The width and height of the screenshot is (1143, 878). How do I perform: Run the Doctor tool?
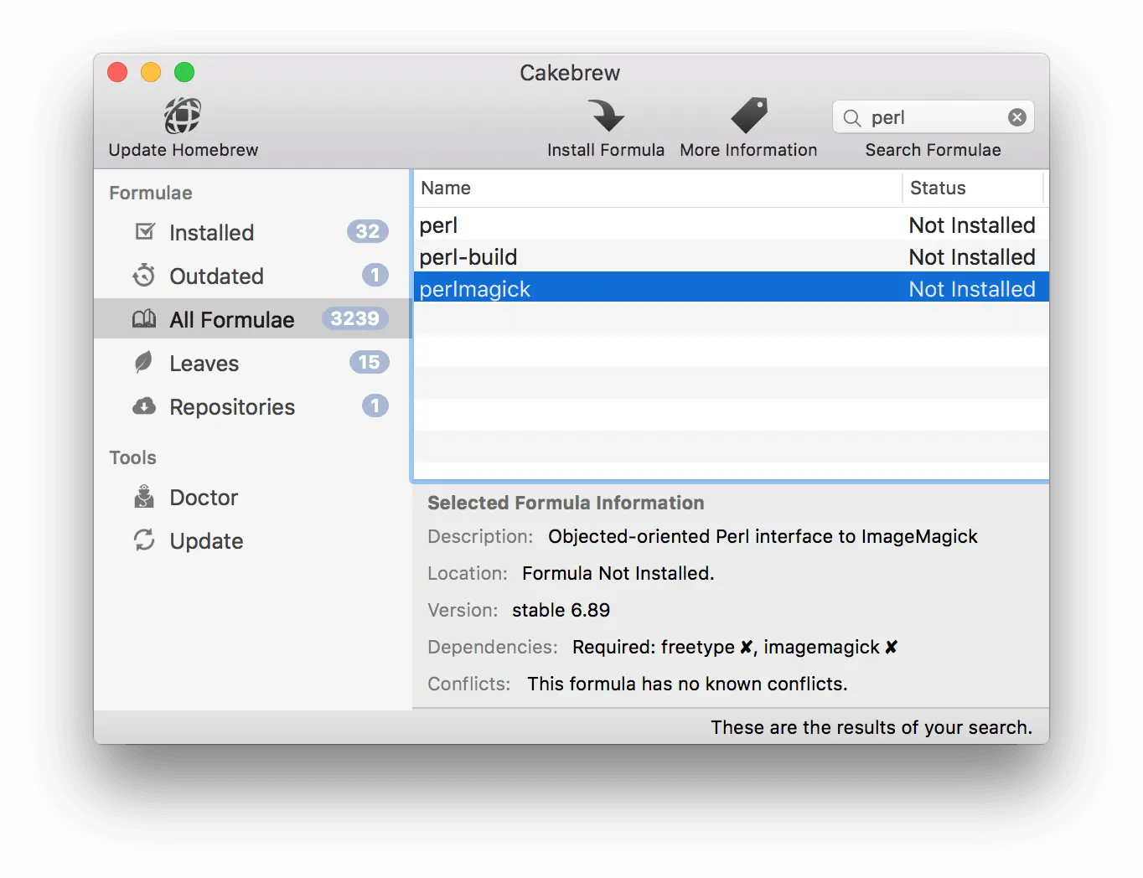pos(252,497)
